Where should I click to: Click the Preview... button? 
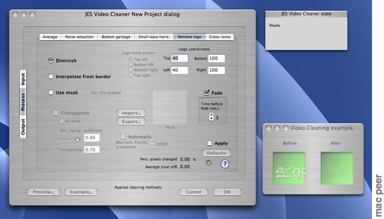coord(43,192)
